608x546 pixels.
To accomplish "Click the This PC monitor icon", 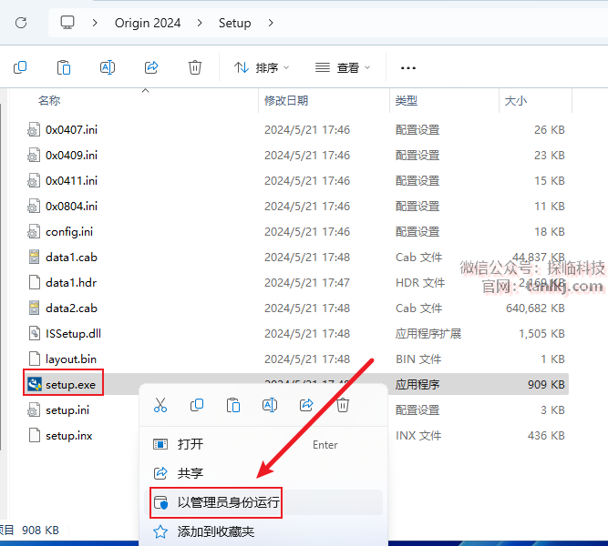I will click(67, 23).
